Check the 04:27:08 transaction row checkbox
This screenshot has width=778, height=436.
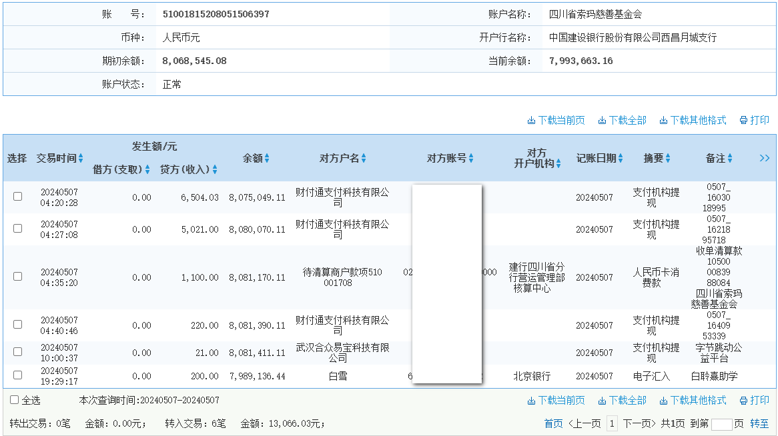click(x=18, y=228)
